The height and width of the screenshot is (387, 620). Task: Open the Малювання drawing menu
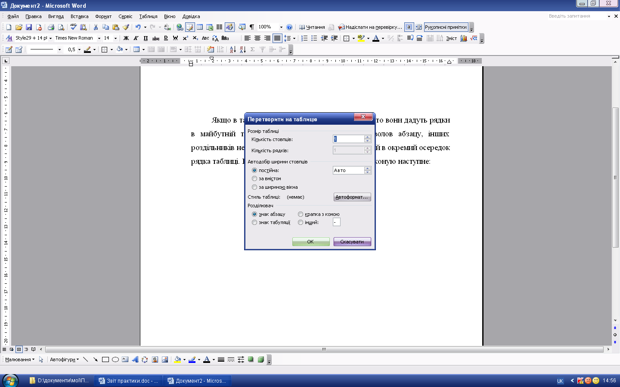click(x=20, y=359)
